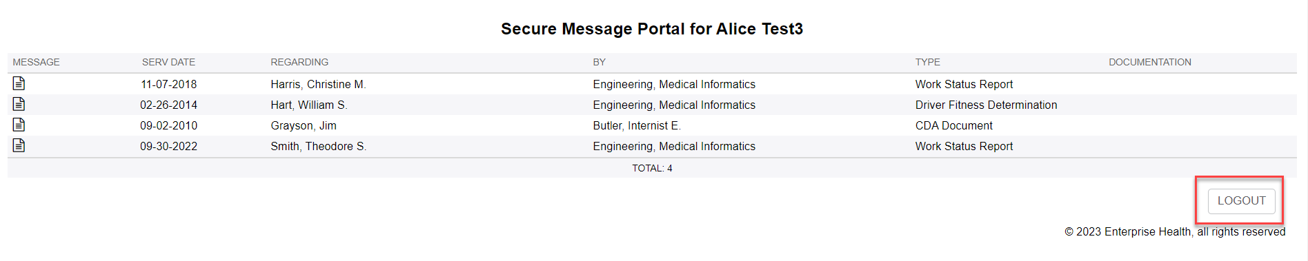Click the Secure Message Portal page heading

(652, 29)
